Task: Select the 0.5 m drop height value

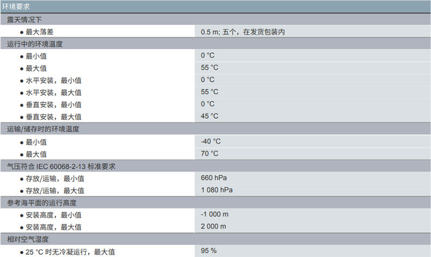Action: pyautogui.click(x=243, y=32)
